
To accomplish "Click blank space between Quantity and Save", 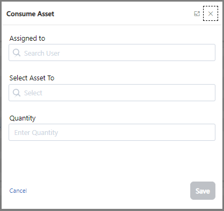I will [x=112, y=161].
